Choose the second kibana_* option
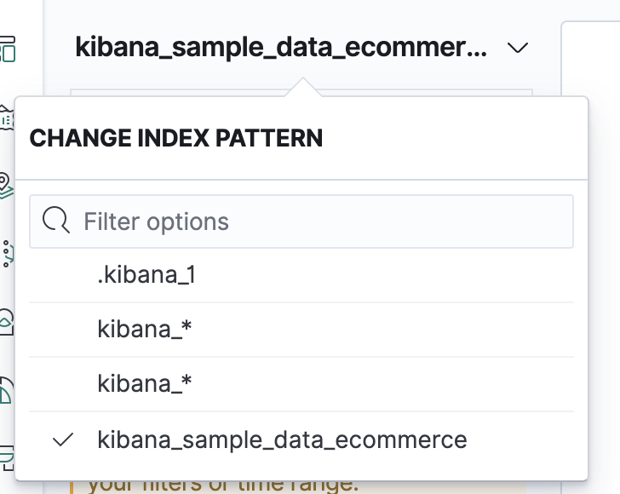The height and width of the screenshot is (494, 620). tap(145, 384)
